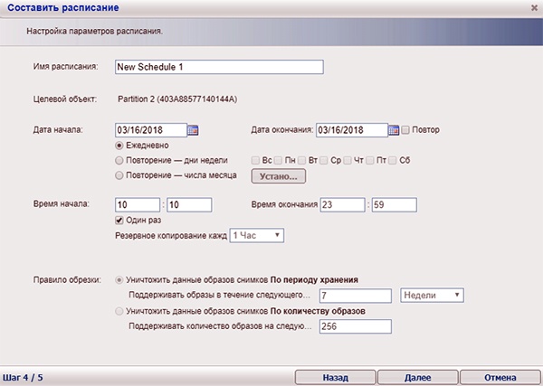Image resolution: width=543 pixels, height=386 pixels.
Task: Click the image count field 256
Action: [356, 326]
